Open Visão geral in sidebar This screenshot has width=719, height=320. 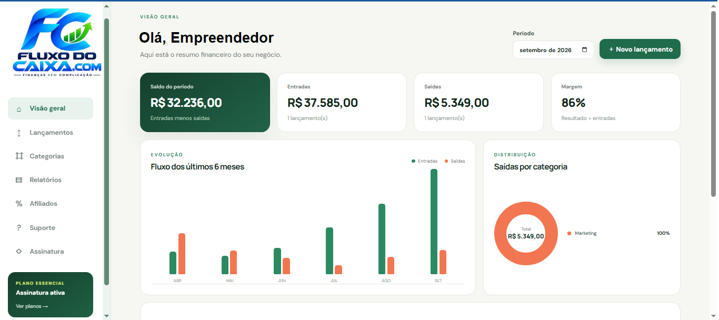coord(51,108)
